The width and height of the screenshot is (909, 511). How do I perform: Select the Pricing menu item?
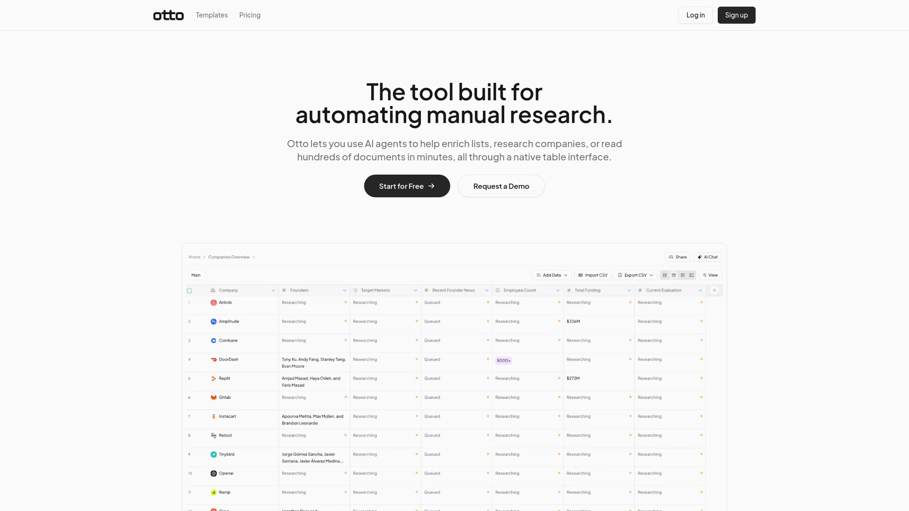click(x=250, y=15)
